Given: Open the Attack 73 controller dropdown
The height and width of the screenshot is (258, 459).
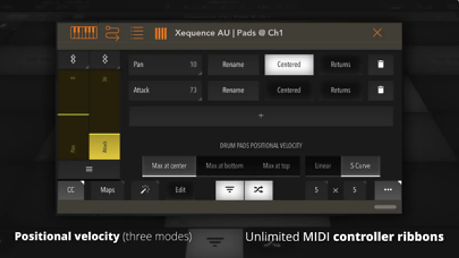Looking at the screenshot, I should tap(165, 90).
